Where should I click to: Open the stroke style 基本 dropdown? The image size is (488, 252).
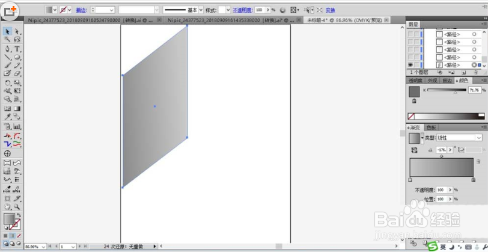click(x=201, y=10)
